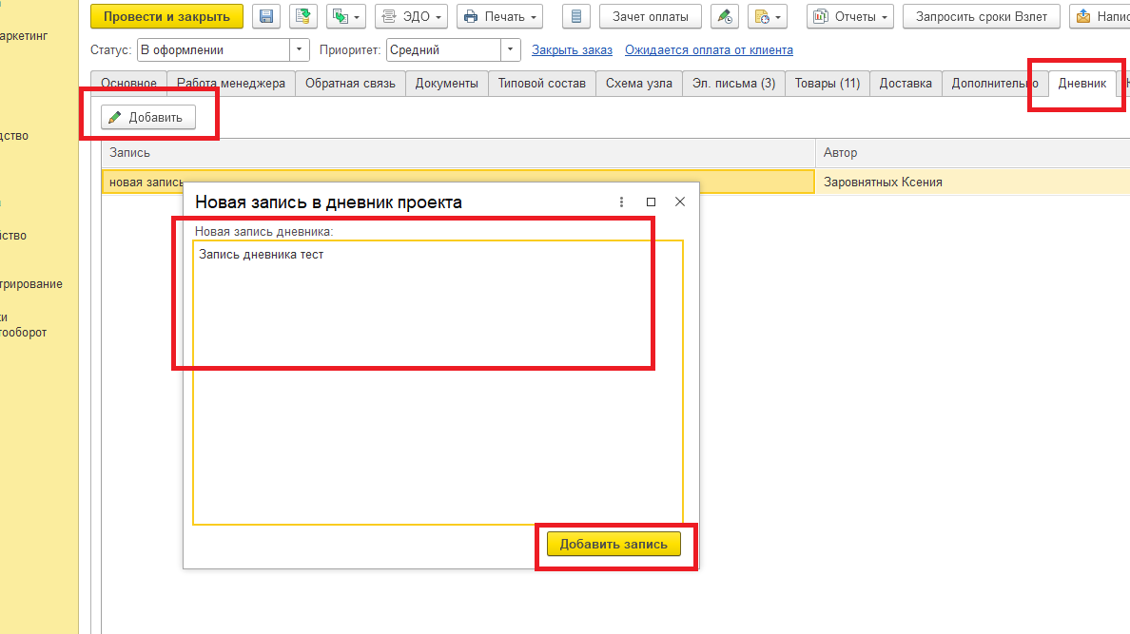Image resolution: width=1130 pixels, height=634 pixels.
Task: Click the document list icon before Зачет оплаты
Action: click(x=575, y=16)
